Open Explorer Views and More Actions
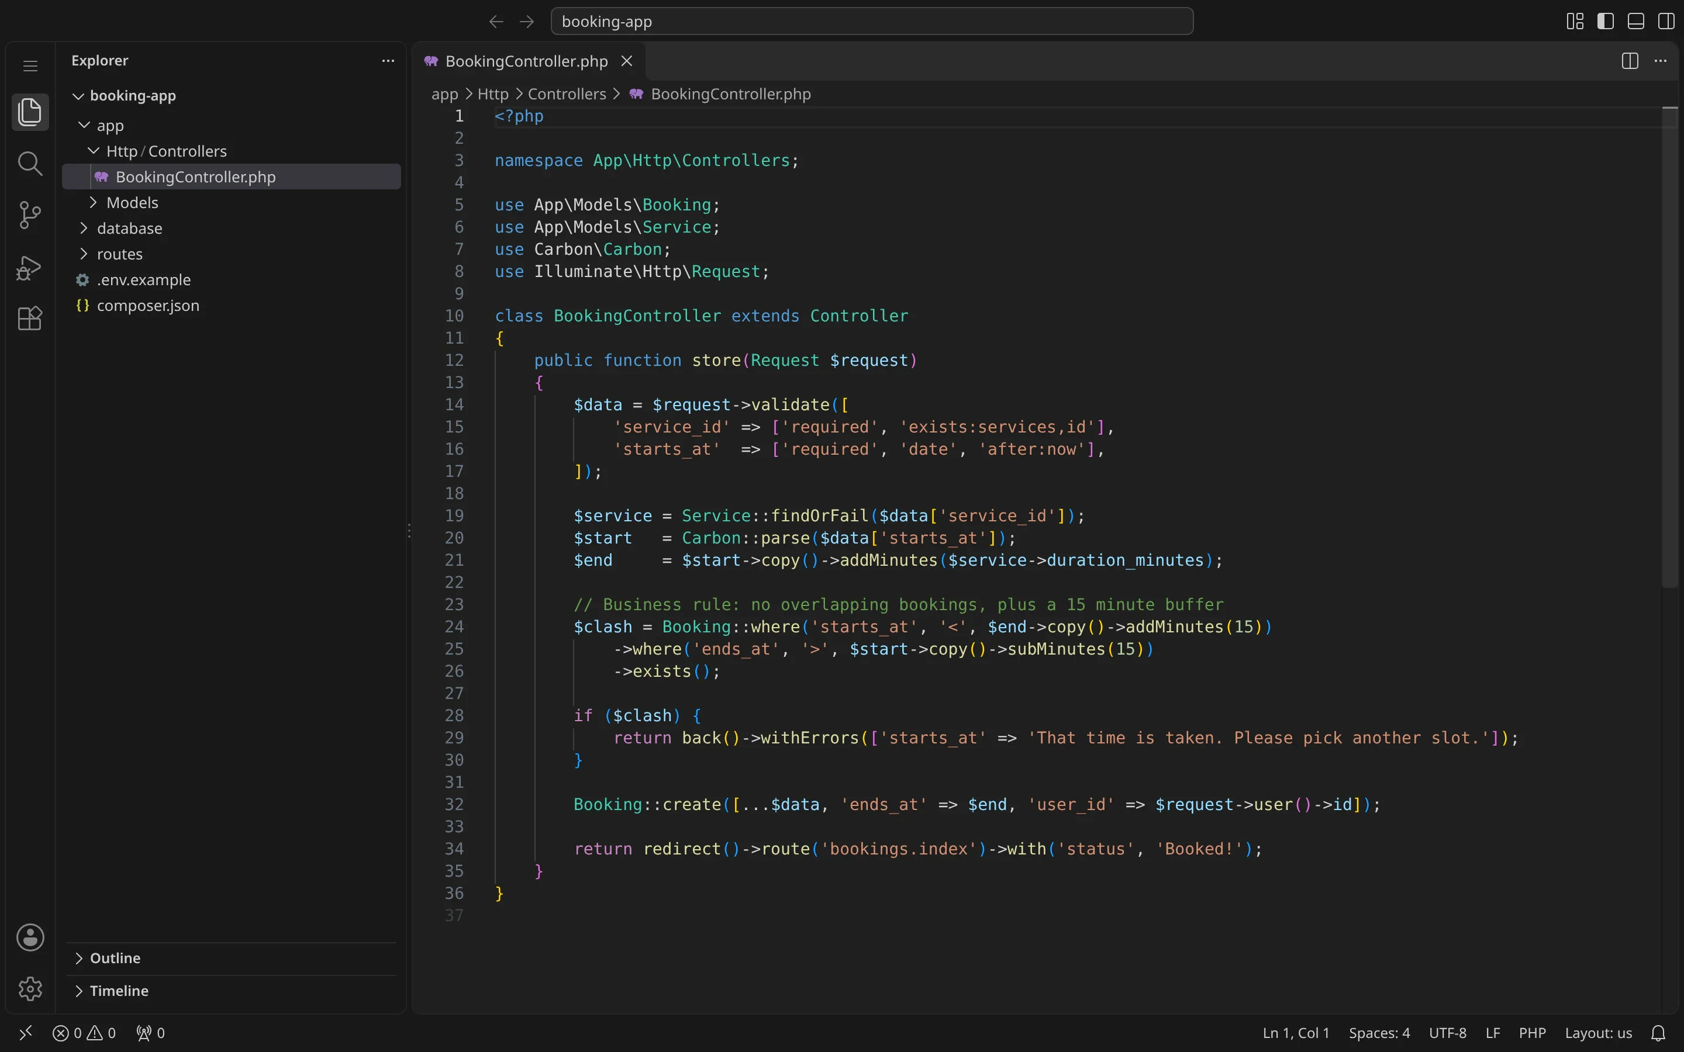 click(388, 61)
